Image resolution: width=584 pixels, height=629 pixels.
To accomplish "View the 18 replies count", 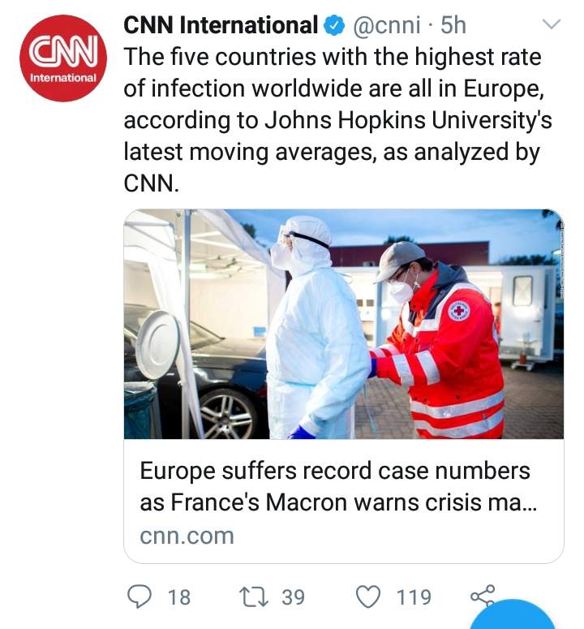I will pyautogui.click(x=179, y=597).
